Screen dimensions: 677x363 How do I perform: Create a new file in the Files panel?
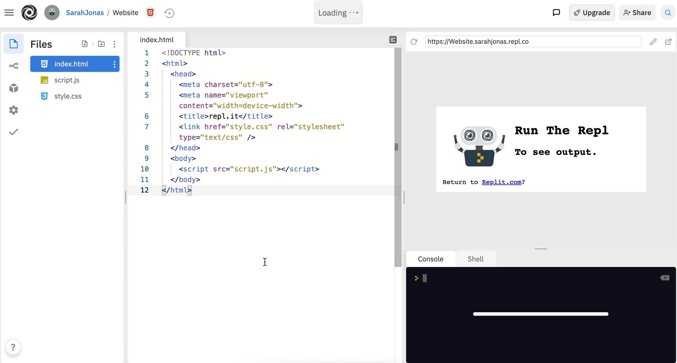(x=85, y=44)
